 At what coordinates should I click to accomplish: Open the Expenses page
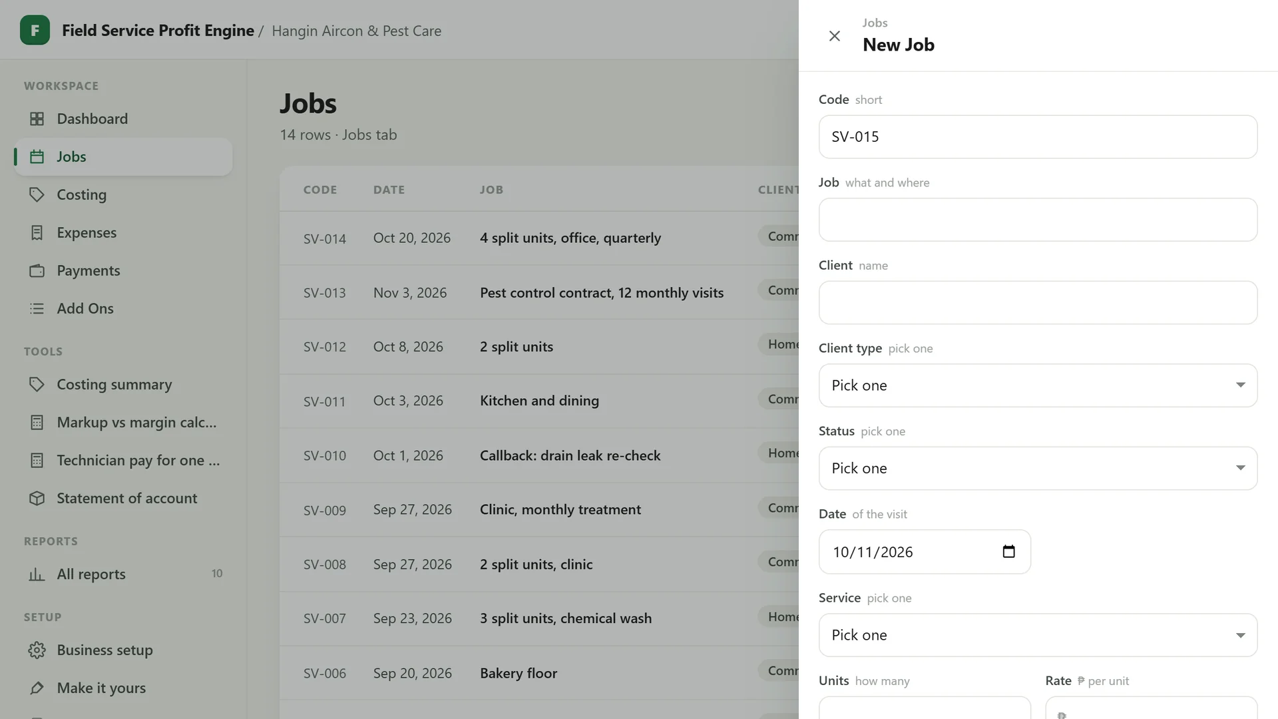[x=123, y=232]
